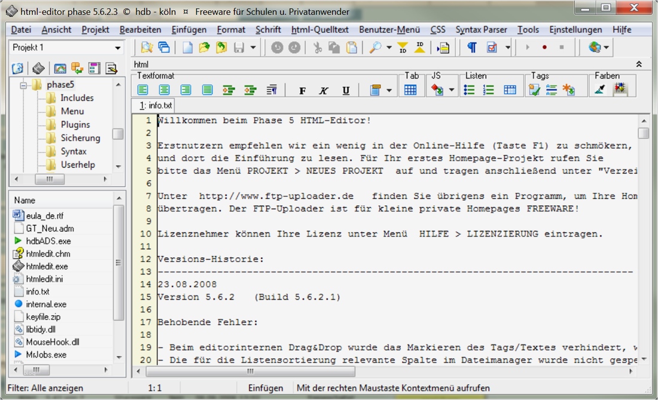Open the Textformat block dropdown arrow
The width and height of the screenshot is (658, 400).
click(389, 90)
